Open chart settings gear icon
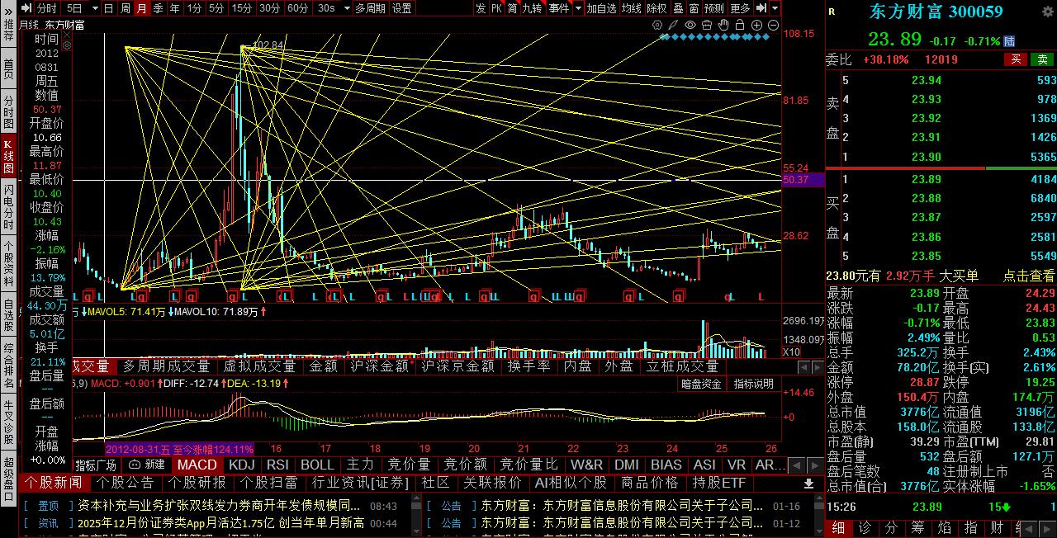1057x538 pixels. (x=657, y=25)
